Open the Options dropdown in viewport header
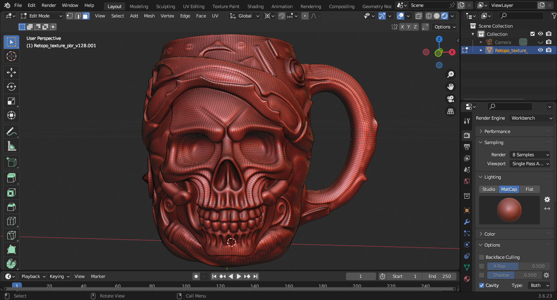The height and width of the screenshot is (300, 557). coord(444,27)
